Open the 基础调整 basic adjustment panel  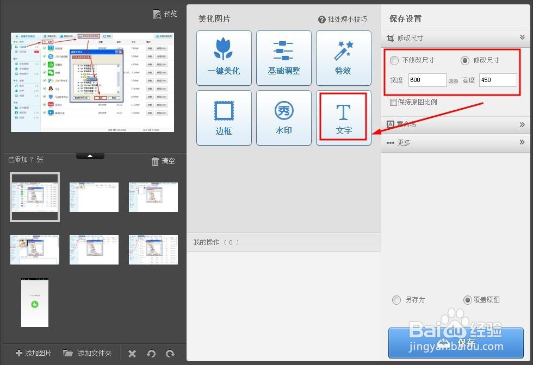coord(283,58)
